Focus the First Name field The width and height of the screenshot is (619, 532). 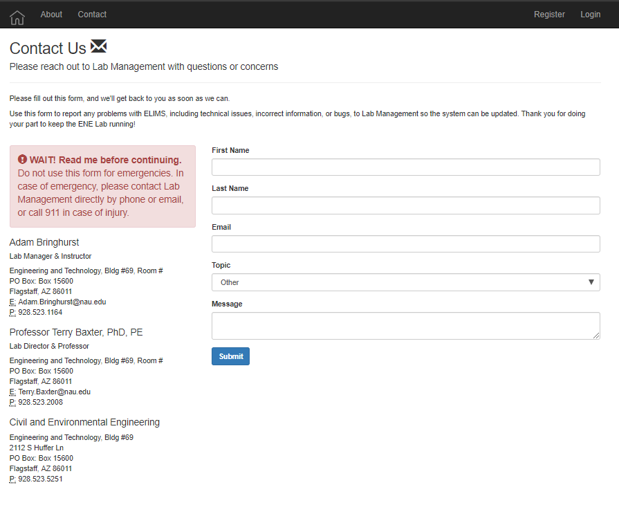406,167
